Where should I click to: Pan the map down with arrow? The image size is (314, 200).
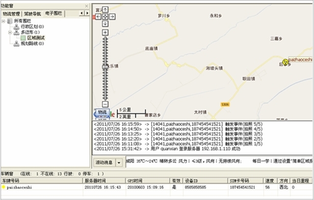(x=105, y=23)
